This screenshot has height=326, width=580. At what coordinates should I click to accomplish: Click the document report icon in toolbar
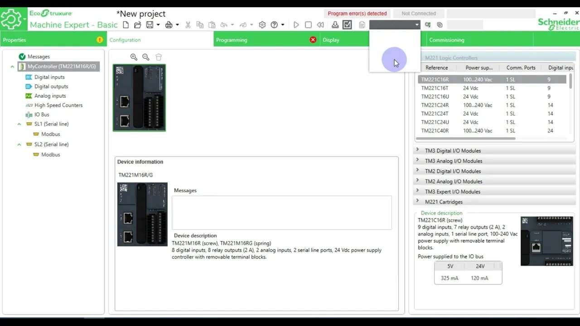(x=362, y=25)
